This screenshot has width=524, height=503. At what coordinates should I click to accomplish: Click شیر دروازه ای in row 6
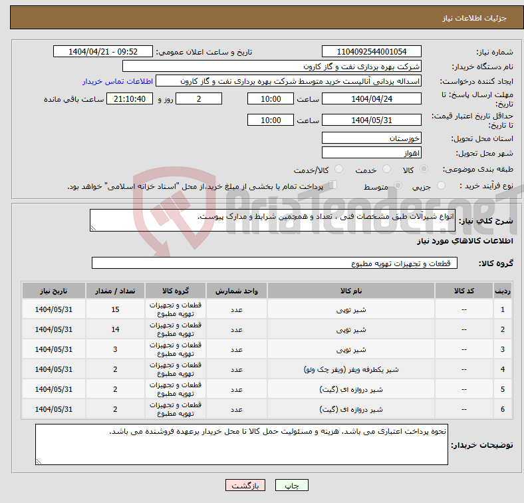point(351,409)
